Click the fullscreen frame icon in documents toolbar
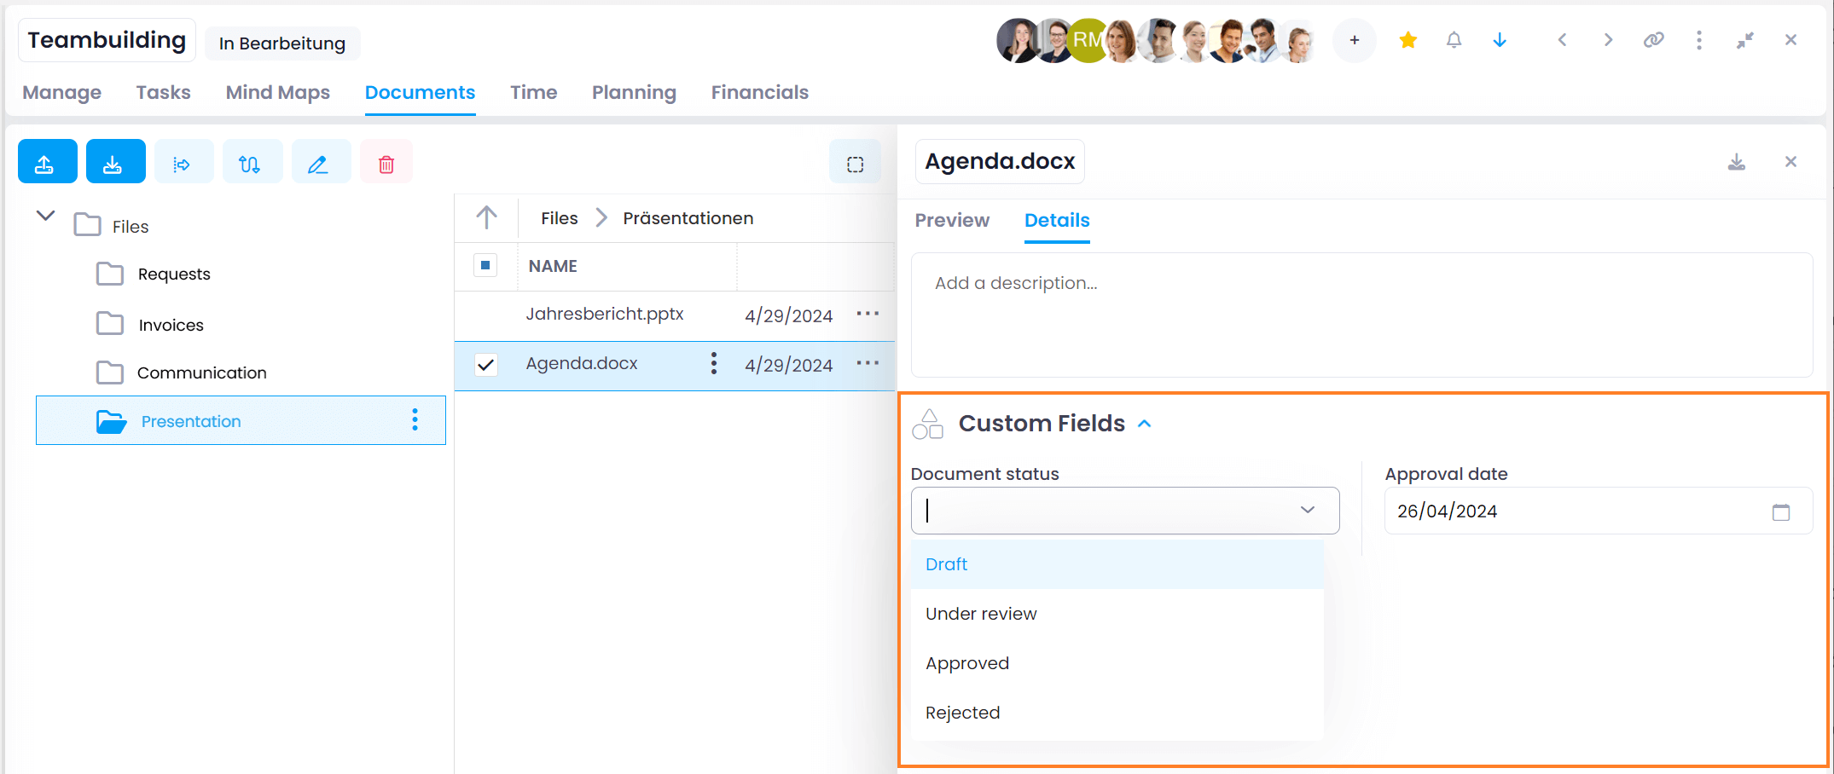The image size is (1834, 774). [x=855, y=164]
